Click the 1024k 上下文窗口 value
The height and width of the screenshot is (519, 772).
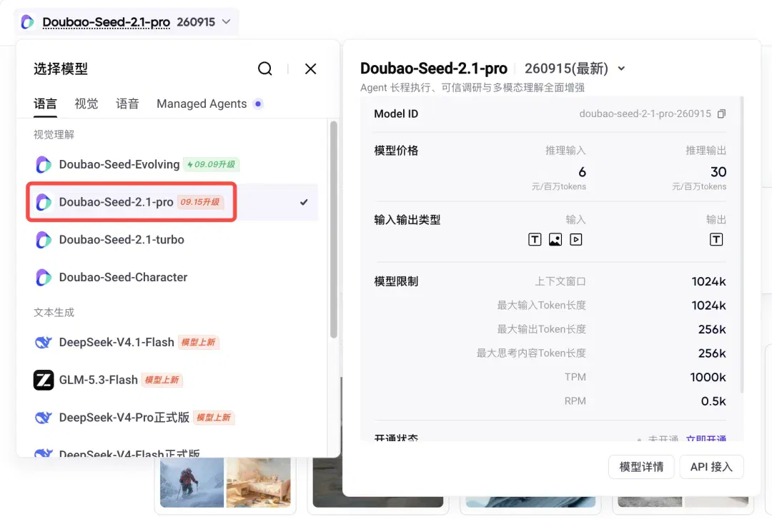click(x=708, y=281)
